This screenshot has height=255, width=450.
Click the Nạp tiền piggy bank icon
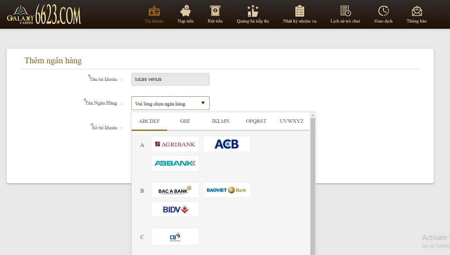pos(185,11)
